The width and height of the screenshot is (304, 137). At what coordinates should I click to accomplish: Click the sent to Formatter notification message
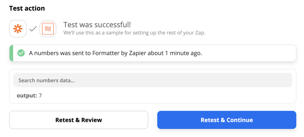[x=116, y=53]
